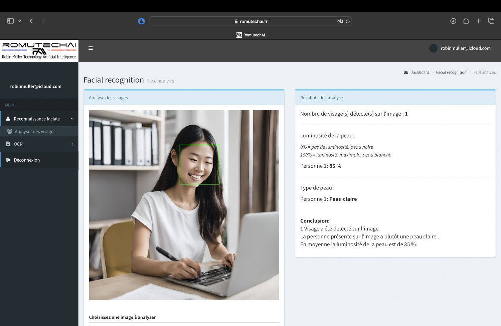Click Facial recognition breadcrumb link

pos(451,72)
